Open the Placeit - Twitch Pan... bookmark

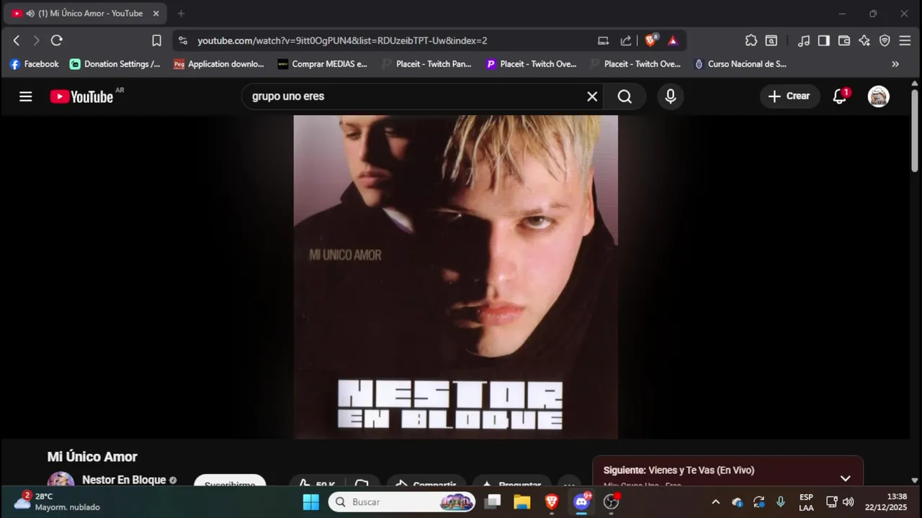pos(426,64)
